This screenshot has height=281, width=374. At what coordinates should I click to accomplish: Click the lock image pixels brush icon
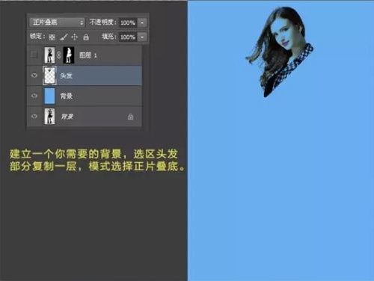[64, 37]
